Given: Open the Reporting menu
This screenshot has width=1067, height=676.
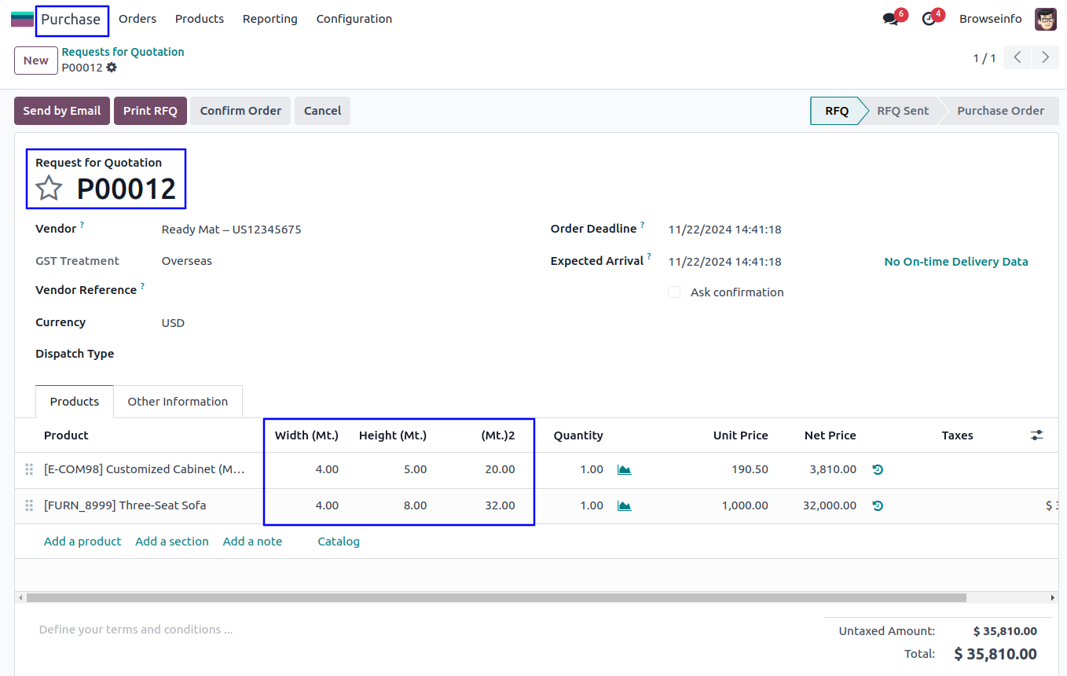Looking at the screenshot, I should tap(269, 19).
